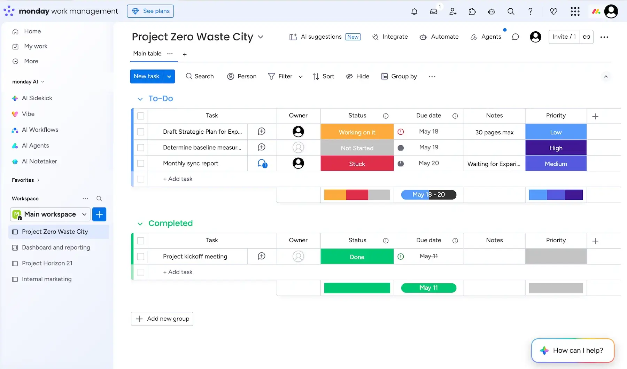627x369 pixels.
Task: Click the 30 pages max notes cell
Action: point(494,132)
